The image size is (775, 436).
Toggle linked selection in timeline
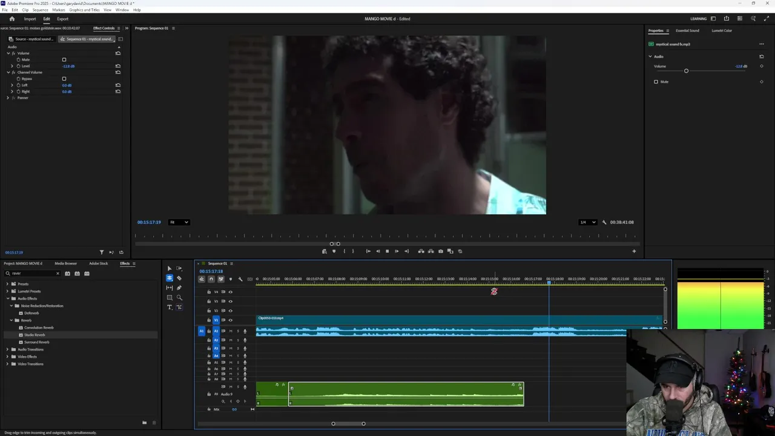[221, 279]
